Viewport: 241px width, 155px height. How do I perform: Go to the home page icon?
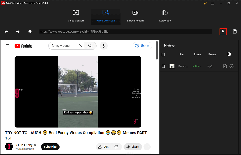(30, 32)
